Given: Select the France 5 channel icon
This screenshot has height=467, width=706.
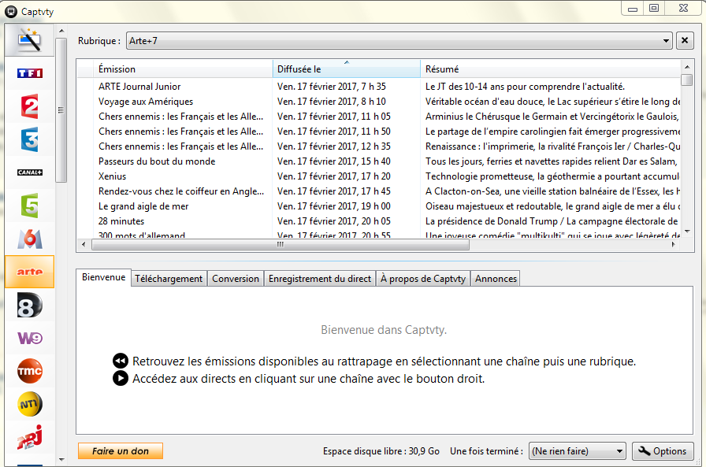Looking at the screenshot, I should pos(29,206).
